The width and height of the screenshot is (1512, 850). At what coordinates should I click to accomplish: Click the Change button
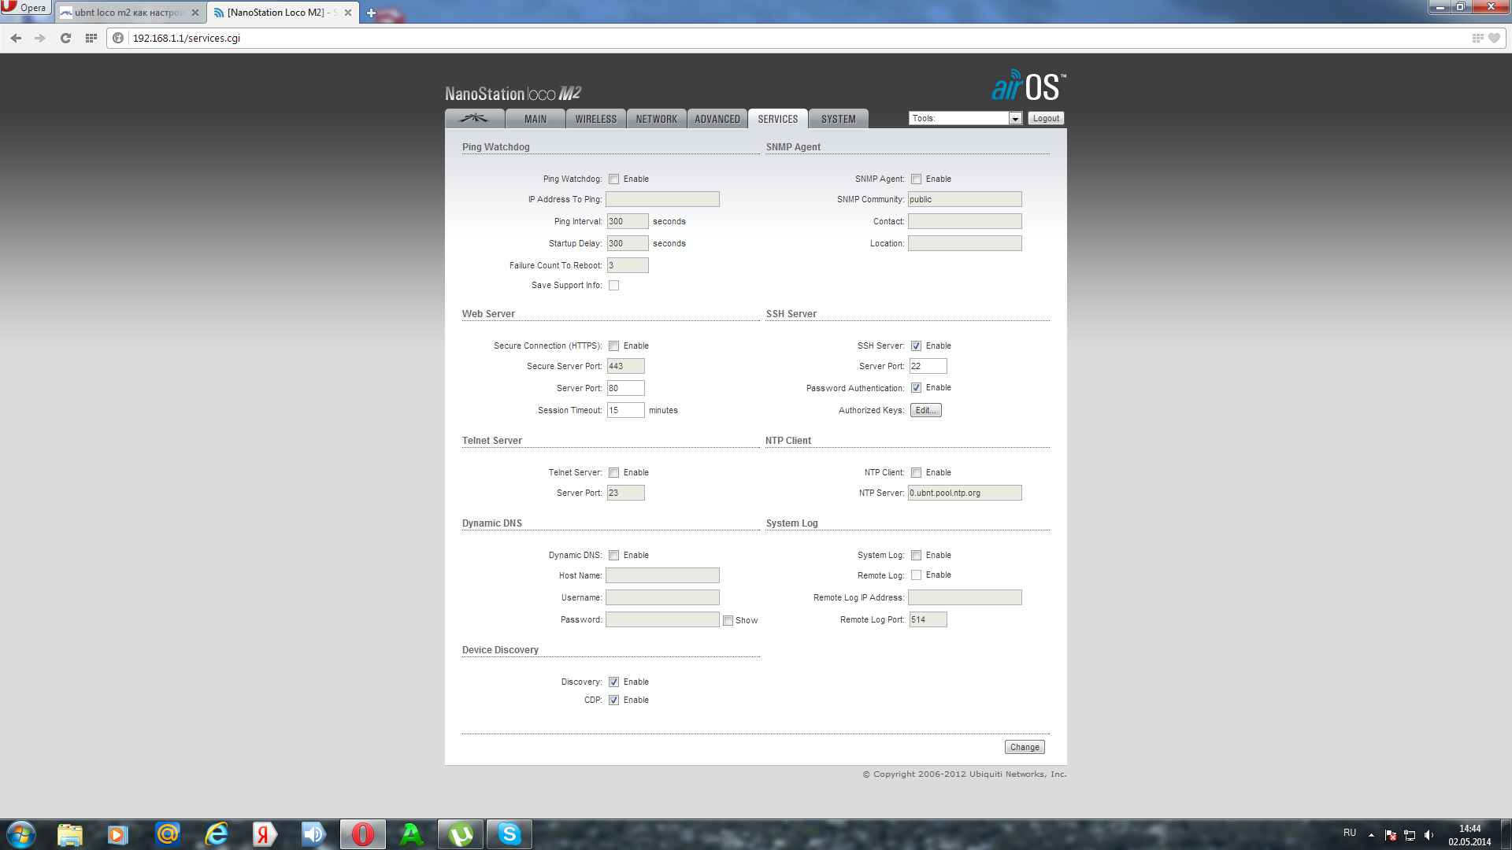coord(1025,747)
